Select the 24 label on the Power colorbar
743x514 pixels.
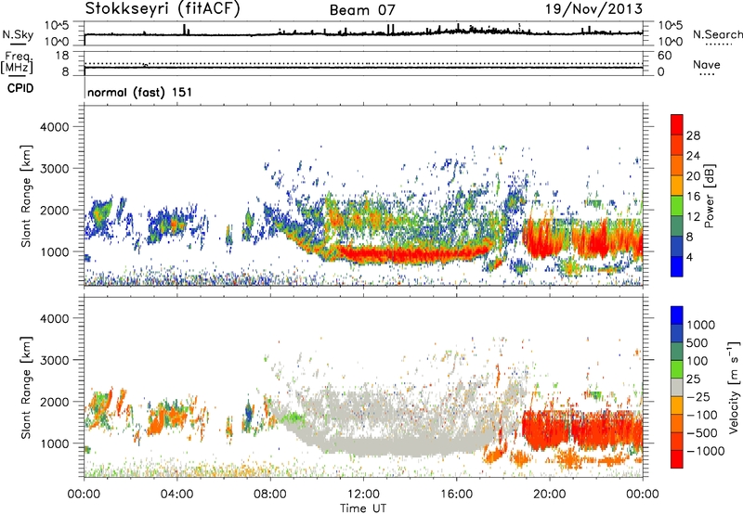click(x=693, y=156)
